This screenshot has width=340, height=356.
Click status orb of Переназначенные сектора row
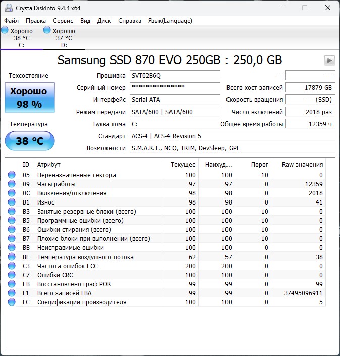12,175
